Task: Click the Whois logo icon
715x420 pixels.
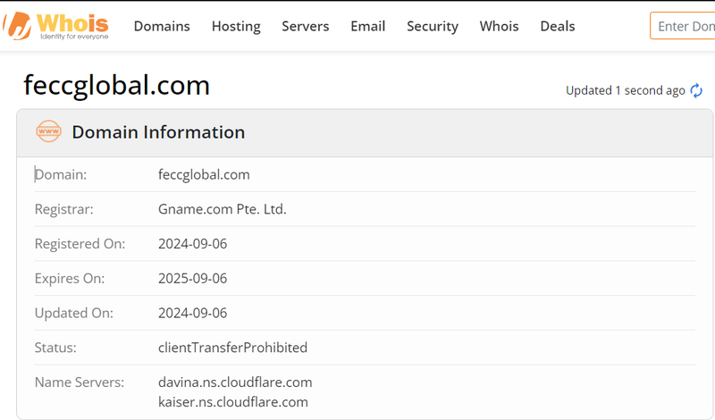Action: (x=17, y=26)
